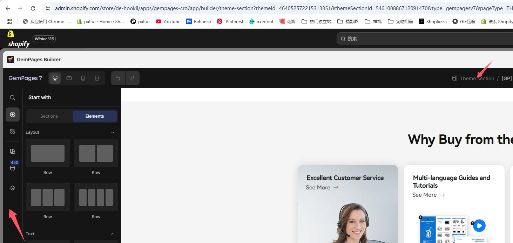The width and height of the screenshot is (513, 243).
Task: Click the Shopify logo
Action: click(x=19, y=39)
